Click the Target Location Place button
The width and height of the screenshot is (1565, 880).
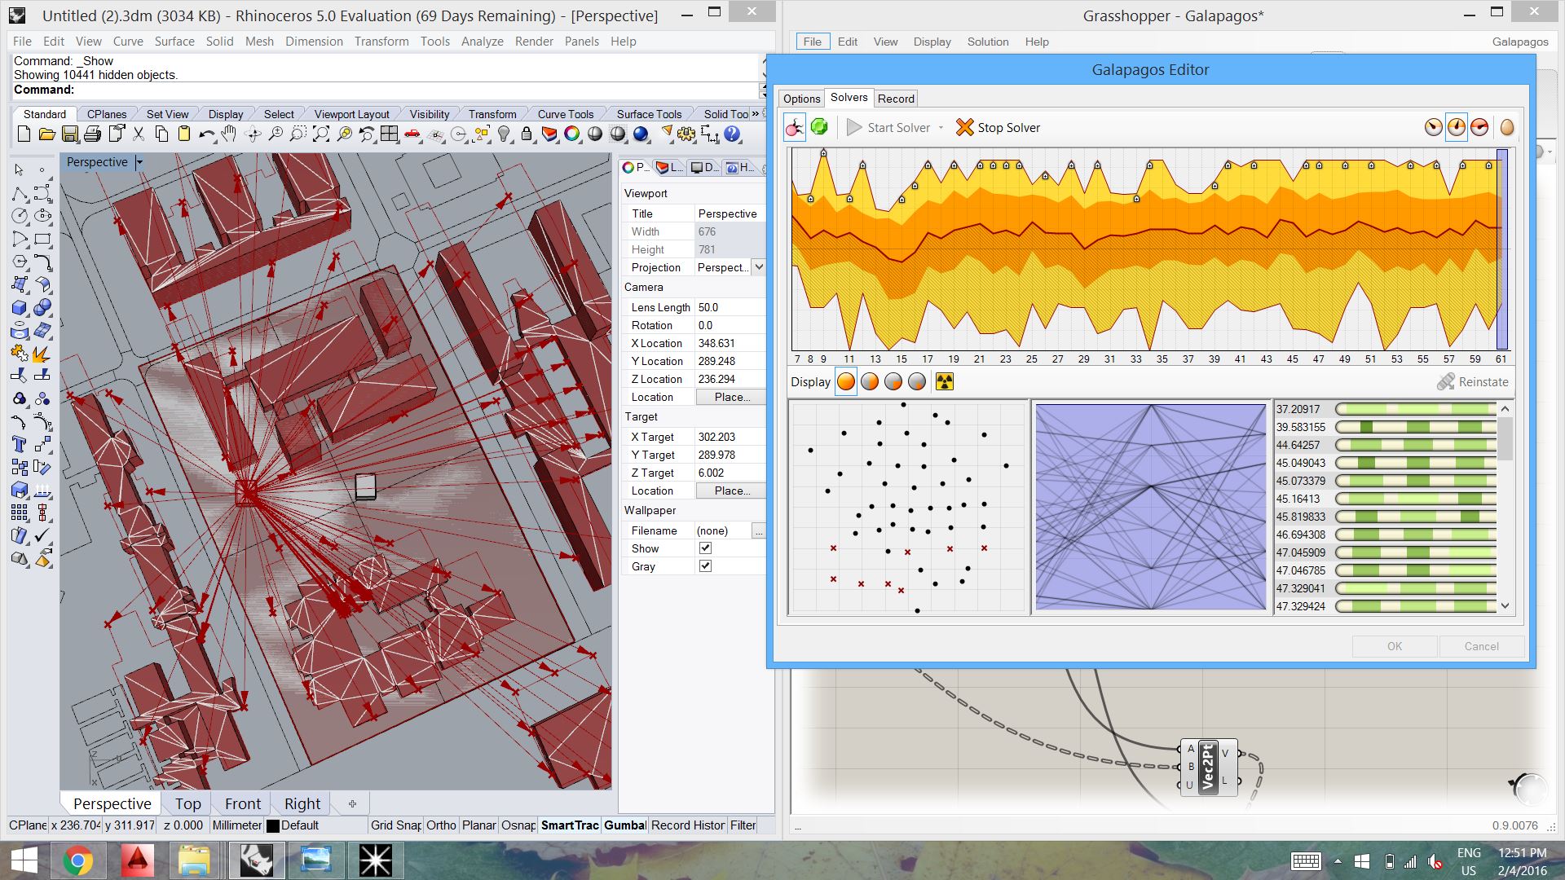730,491
